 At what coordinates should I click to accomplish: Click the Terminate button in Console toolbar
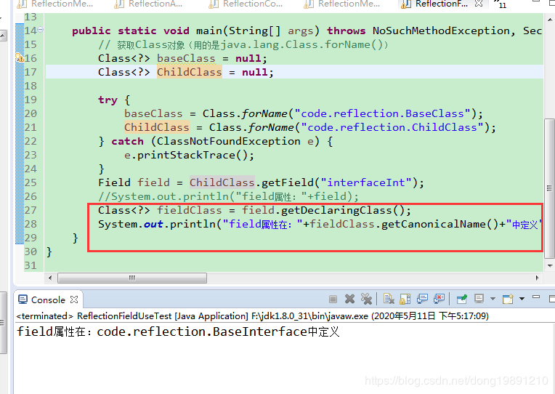click(x=333, y=299)
